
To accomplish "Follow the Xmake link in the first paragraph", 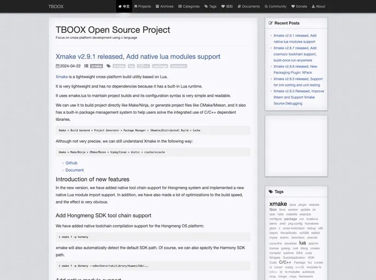I will click(62, 77).
